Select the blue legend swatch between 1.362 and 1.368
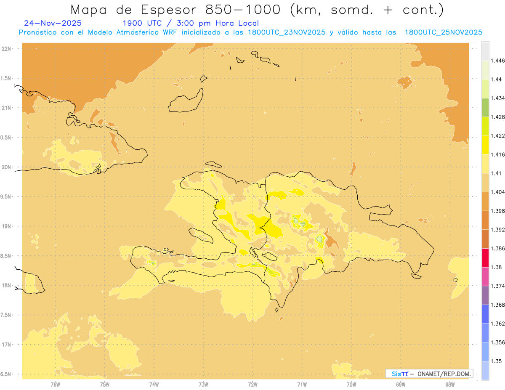505x390 pixels. [485, 314]
